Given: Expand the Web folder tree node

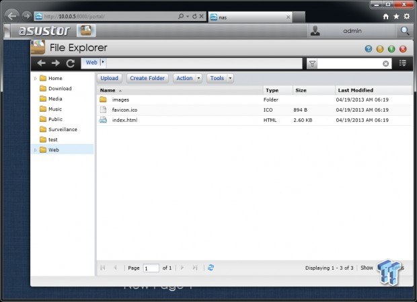Looking at the screenshot, I should click(36, 150).
